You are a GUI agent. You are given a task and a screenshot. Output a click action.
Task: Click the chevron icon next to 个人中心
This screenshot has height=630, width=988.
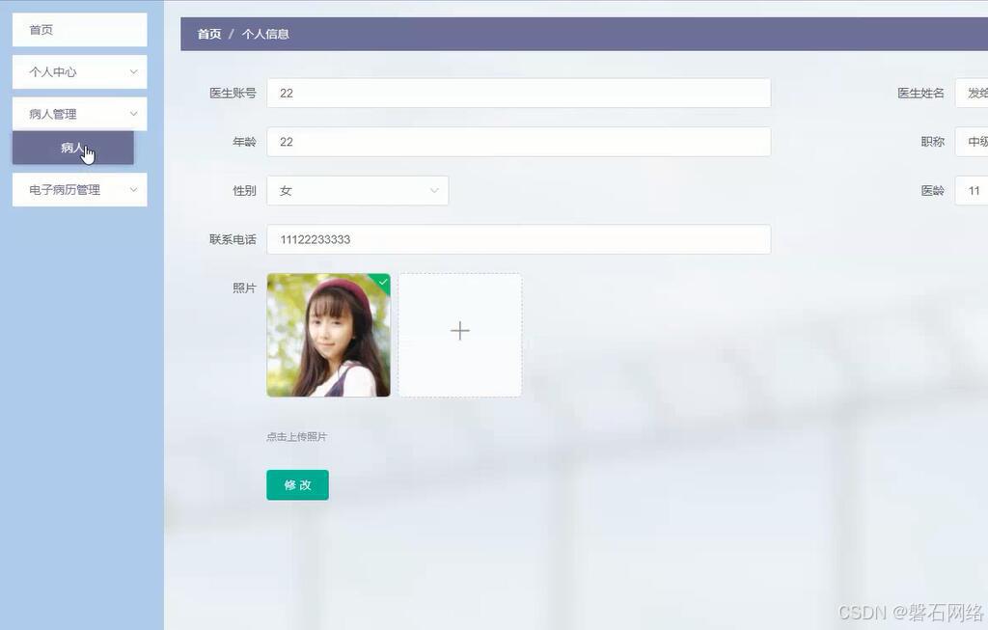[x=133, y=71]
